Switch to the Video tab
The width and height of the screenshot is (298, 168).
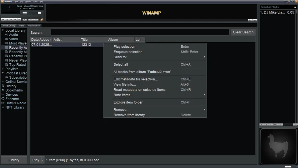21,26
